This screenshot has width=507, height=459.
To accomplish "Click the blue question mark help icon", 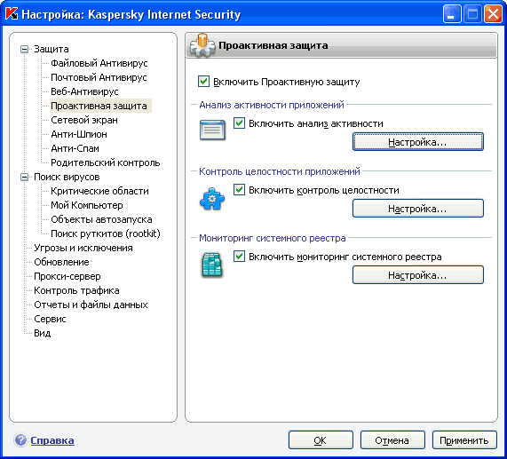I will pos(20,440).
